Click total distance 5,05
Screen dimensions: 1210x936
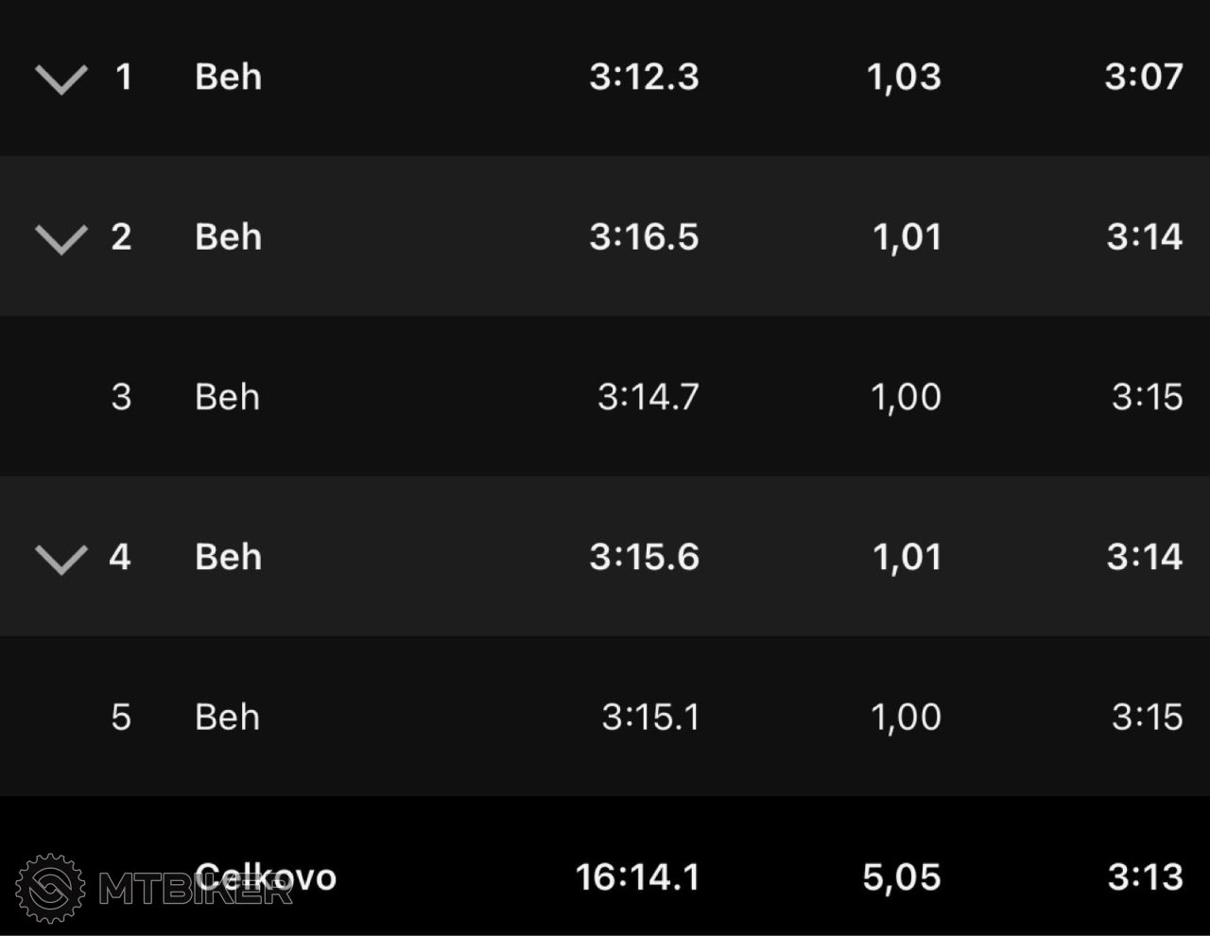pos(902,878)
